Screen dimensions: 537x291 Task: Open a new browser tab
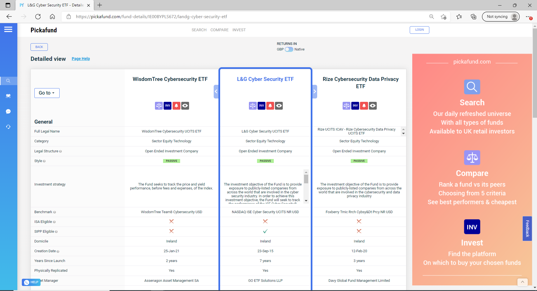[x=100, y=5]
